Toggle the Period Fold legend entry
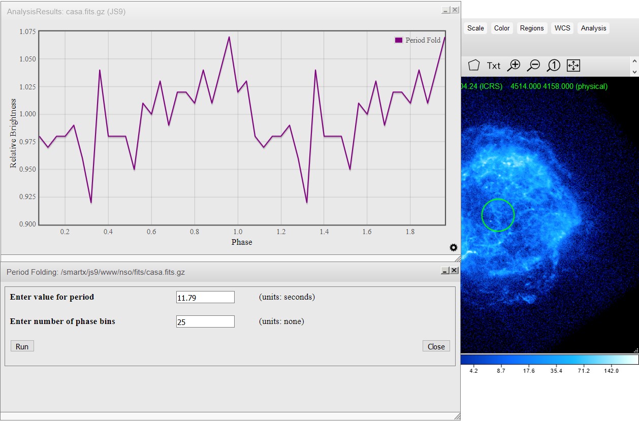Viewport: 639px width, 421px height. point(418,40)
